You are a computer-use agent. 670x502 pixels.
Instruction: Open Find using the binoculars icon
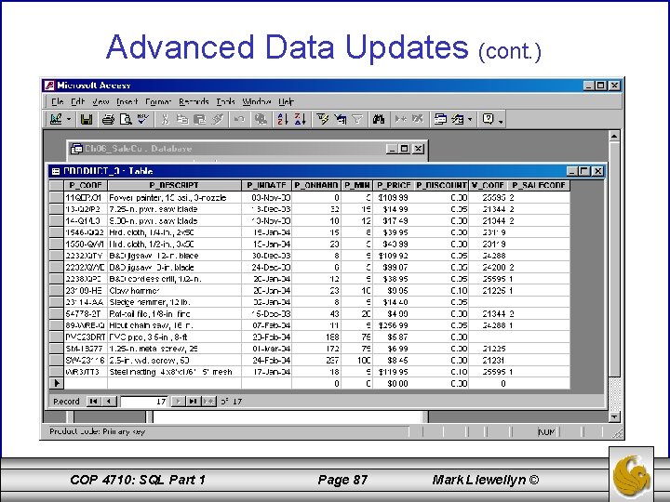378,119
